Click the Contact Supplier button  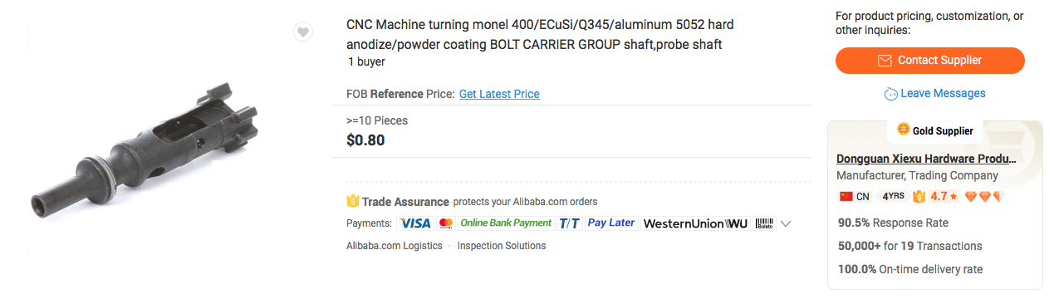(x=930, y=61)
